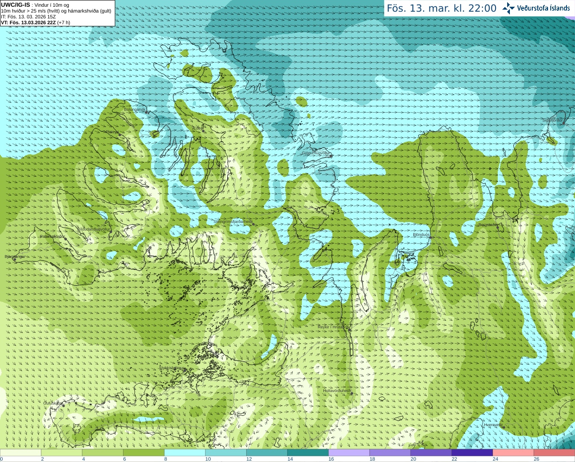The width and height of the screenshot is (575, 462).
Task: Click the pink legend swatch between 24 and 26
Action: click(513, 453)
